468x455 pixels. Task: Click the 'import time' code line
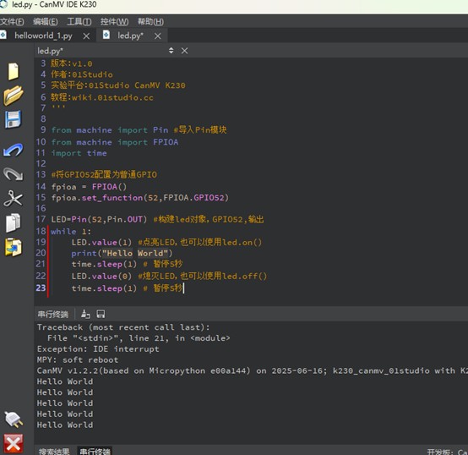79,153
